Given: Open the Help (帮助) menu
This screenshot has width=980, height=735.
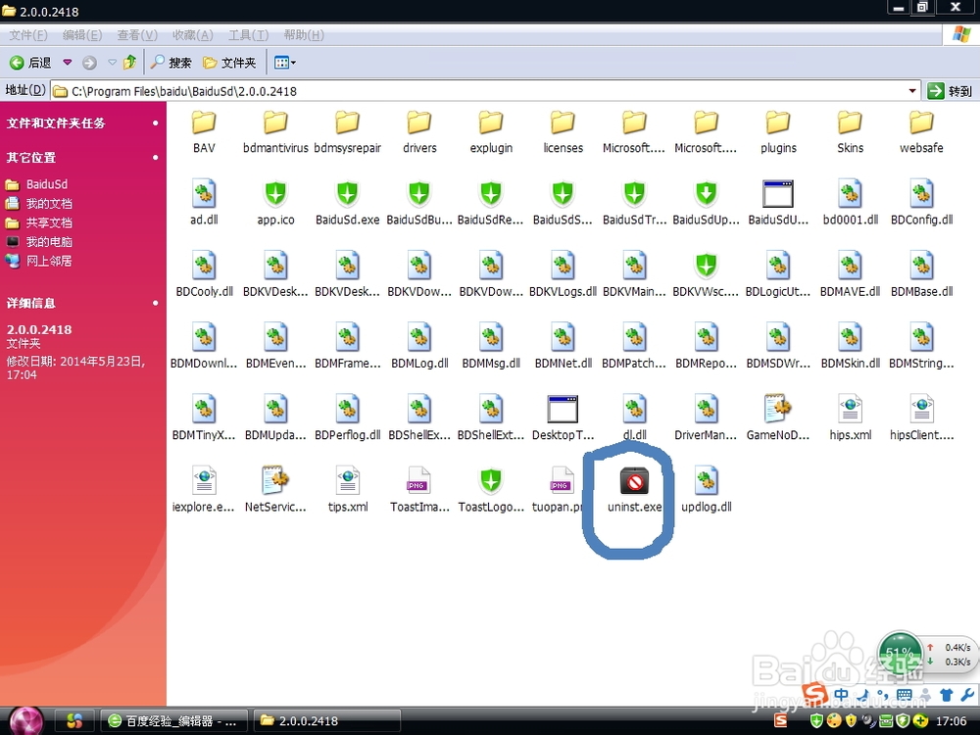Looking at the screenshot, I should point(304,35).
